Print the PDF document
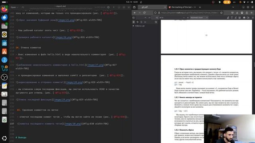 (244, 17)
